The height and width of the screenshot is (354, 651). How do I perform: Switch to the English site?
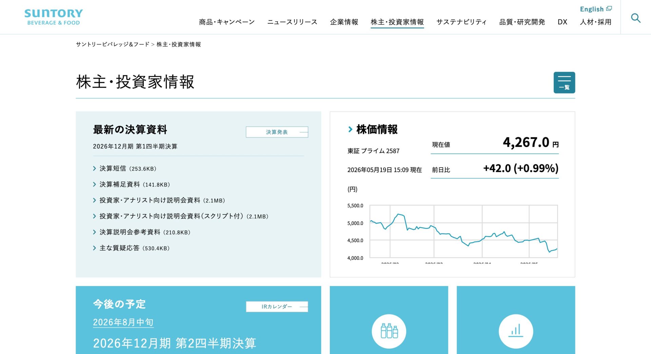pos(592,9)
